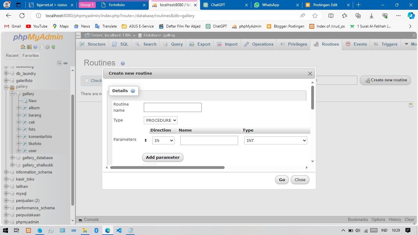
Task: Open the Import tab
Action: (227, 44)
